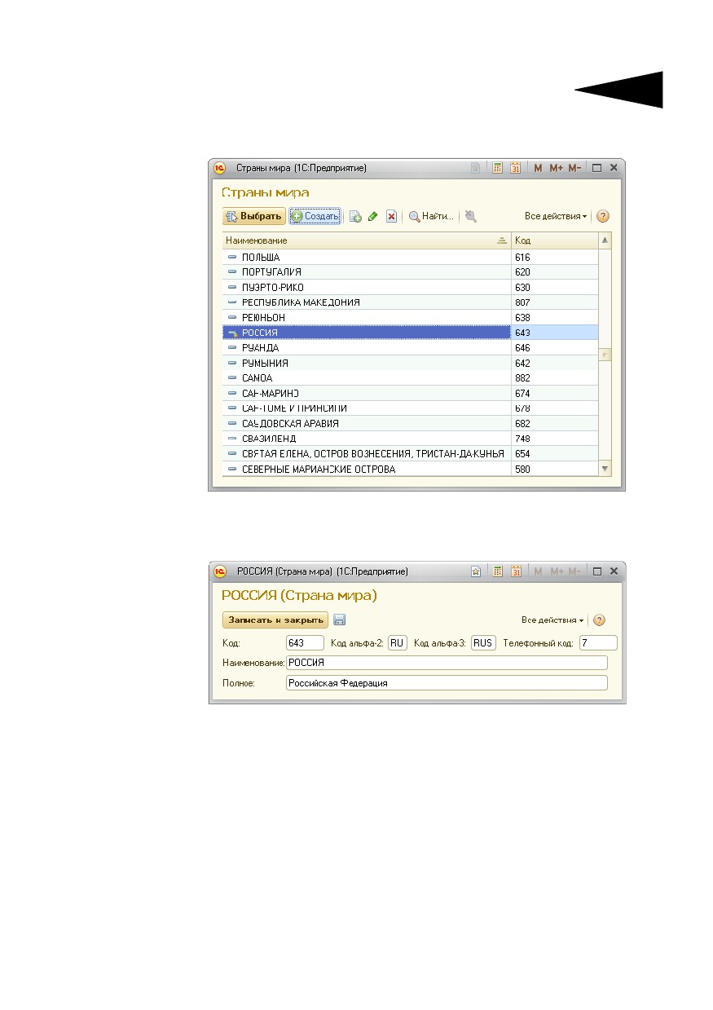Click the Найти... search button
This screenshot has width=713, height=1010.
point(431,217)
